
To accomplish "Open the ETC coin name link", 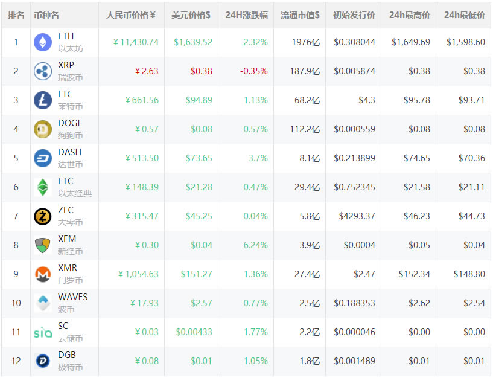I will tap(65, 181).
